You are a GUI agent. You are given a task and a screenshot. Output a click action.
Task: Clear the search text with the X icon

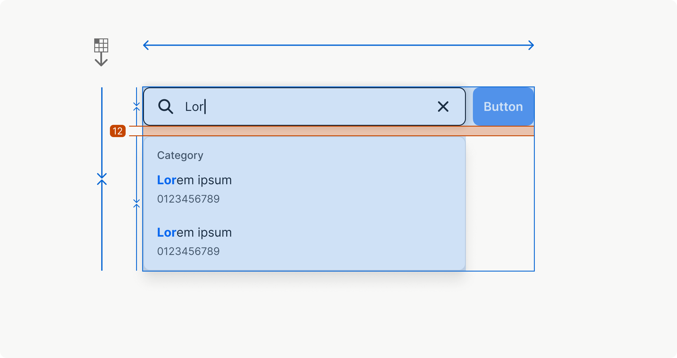(443, 107)
